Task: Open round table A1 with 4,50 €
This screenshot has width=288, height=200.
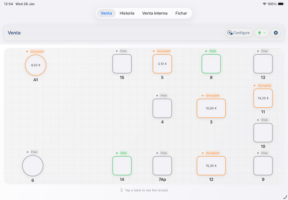Action: pos(36,65)
